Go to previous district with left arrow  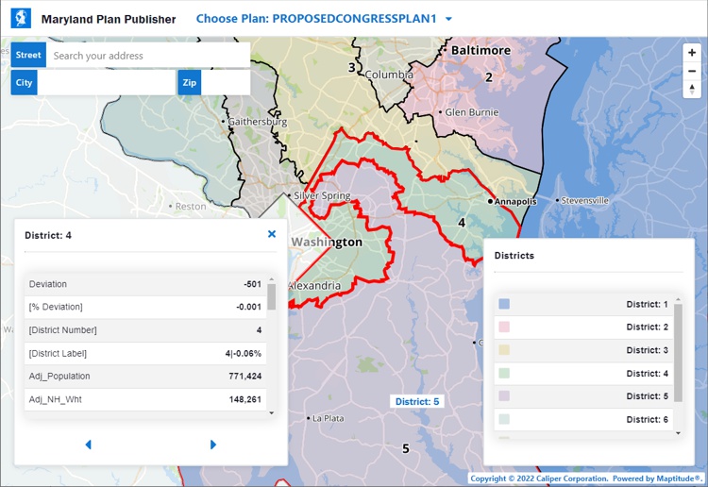click(x=89, y=445)
